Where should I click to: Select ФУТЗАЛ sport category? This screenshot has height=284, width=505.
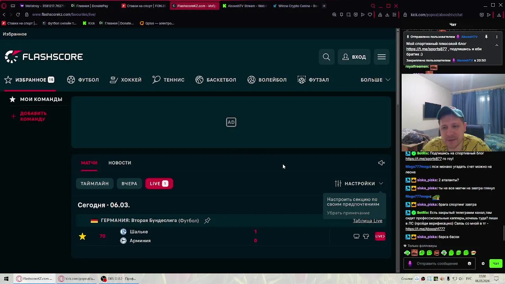(x=313, y=80)
